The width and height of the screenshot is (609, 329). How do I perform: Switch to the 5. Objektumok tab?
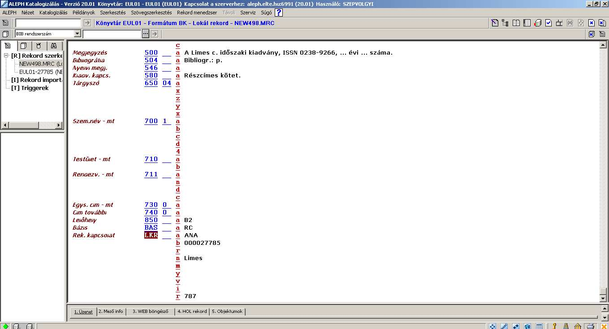pos(227,312)
